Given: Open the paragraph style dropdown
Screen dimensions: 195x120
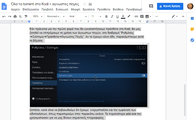Looking at the screenshot, I should 56,16.
